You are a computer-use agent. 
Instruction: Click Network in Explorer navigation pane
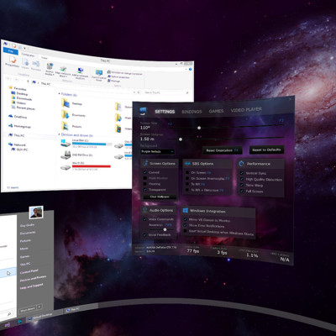18,144
